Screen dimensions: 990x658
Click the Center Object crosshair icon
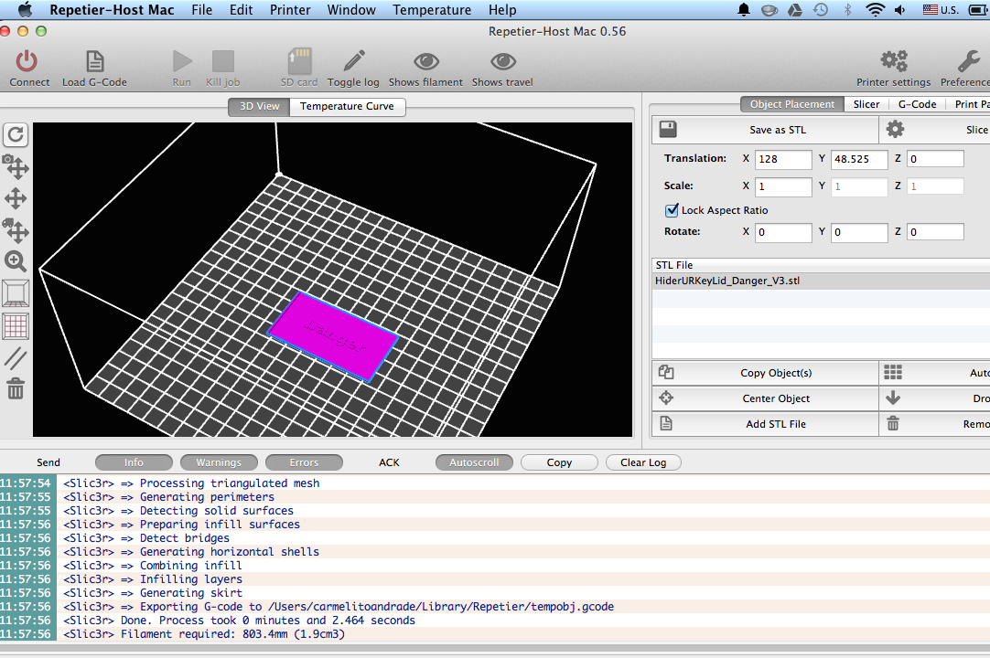point(666,398)
